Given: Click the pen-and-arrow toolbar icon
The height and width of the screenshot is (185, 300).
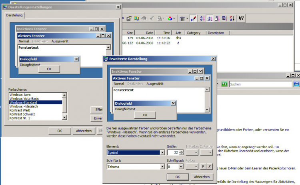Looking at the screenshot, I should coord(193,18).
